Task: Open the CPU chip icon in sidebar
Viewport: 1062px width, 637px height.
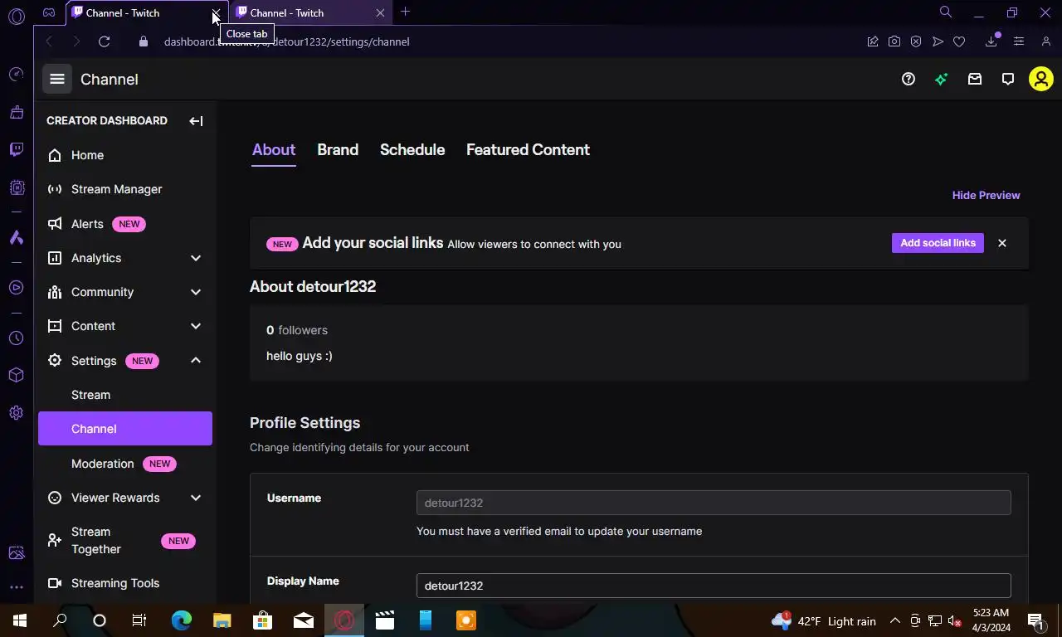Action: pyautogui.click(x=16, y=187)
